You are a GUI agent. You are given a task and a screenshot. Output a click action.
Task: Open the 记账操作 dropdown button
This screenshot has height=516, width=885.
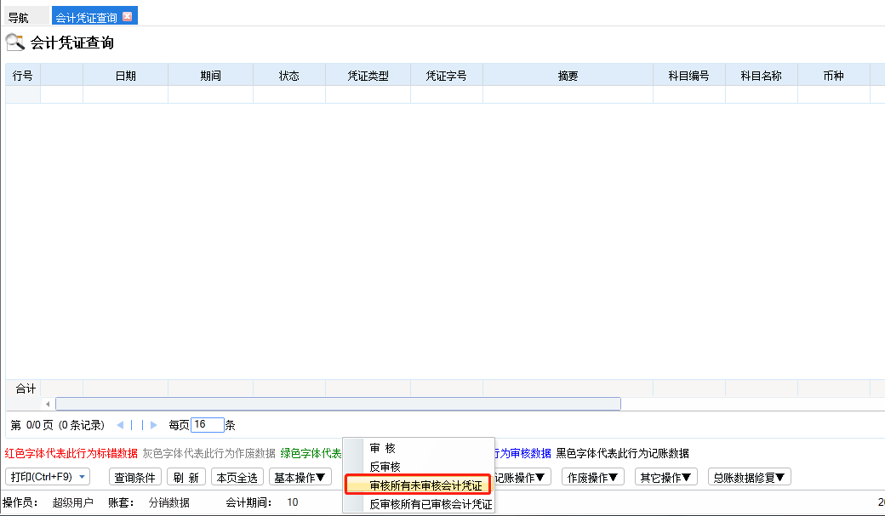(520, 477)
